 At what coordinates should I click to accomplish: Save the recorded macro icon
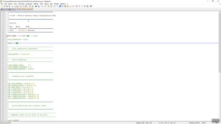pyautogui.click(x=87, y=6)
